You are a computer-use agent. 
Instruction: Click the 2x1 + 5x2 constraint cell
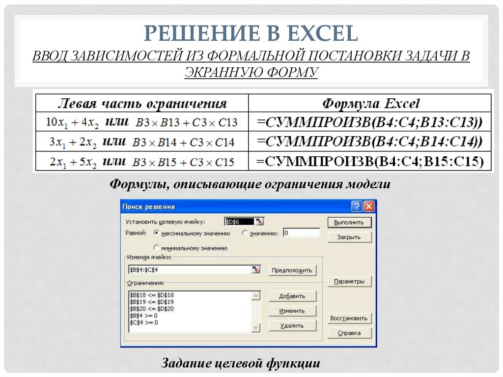142,161
